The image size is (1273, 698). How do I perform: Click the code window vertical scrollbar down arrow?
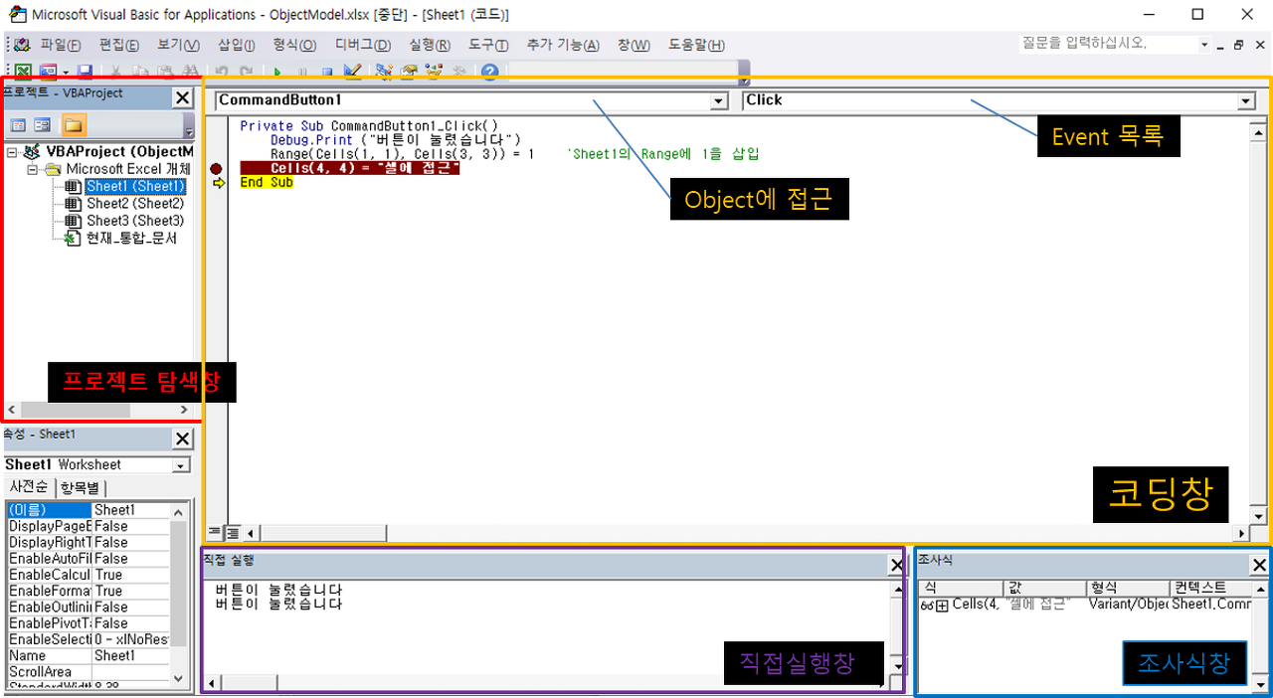pos(1259,516)
